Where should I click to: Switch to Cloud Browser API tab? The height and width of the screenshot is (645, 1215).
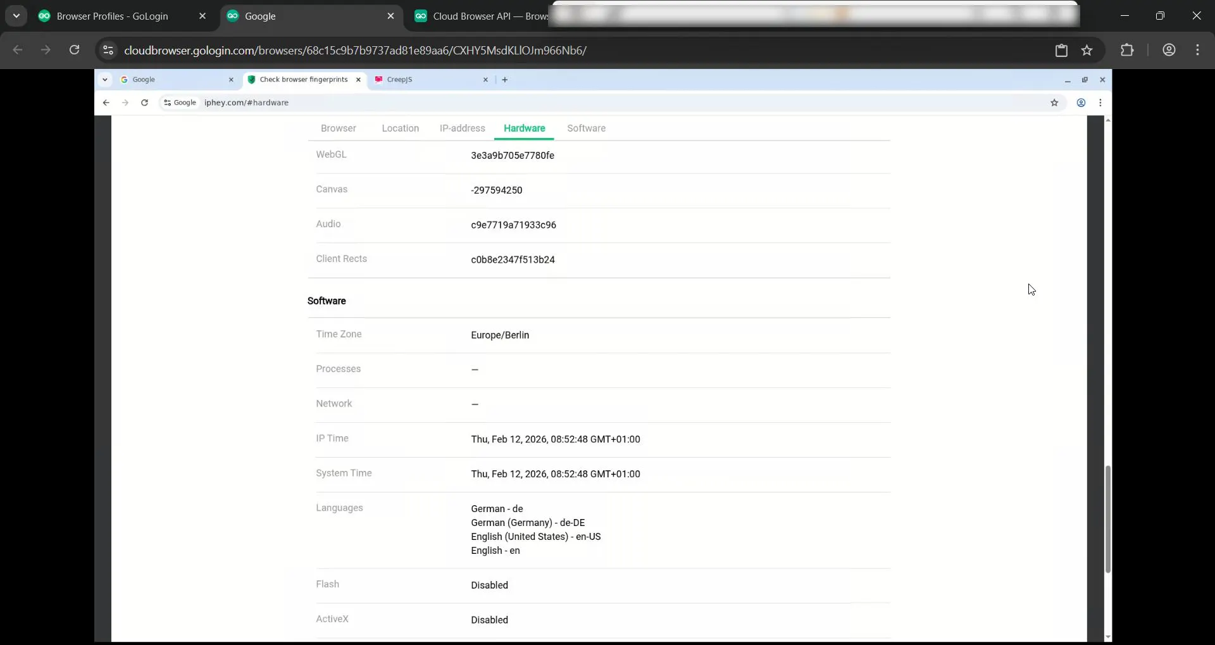click(x=481, y=16)
